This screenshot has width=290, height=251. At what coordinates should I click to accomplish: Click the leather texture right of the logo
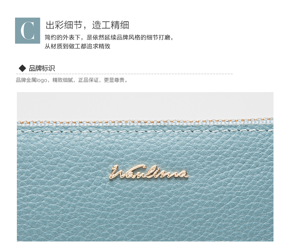[x=231, y=172]
